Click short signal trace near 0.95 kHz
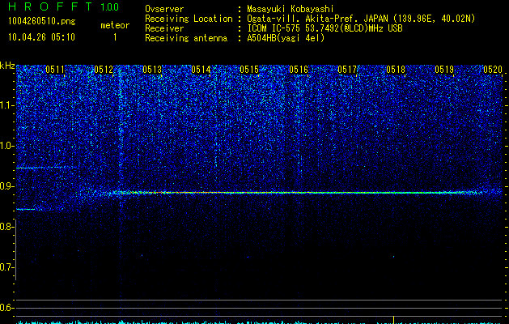This screenshot has height=324, width=509. point(45,168)
